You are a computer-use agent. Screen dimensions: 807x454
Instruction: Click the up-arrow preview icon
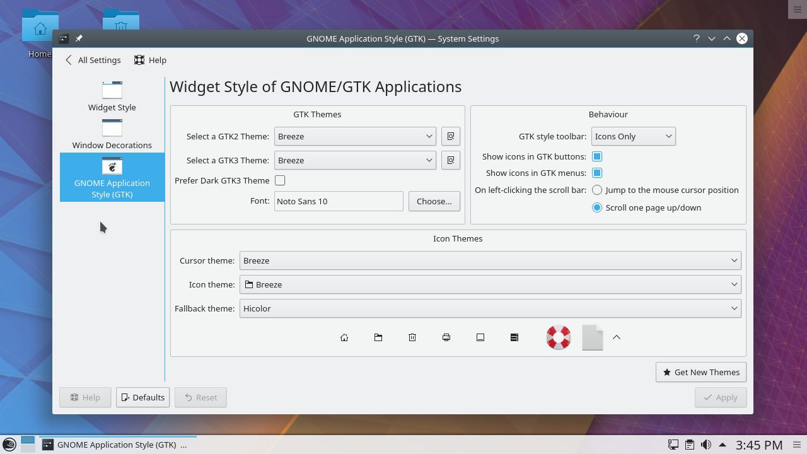pos(617,337)
